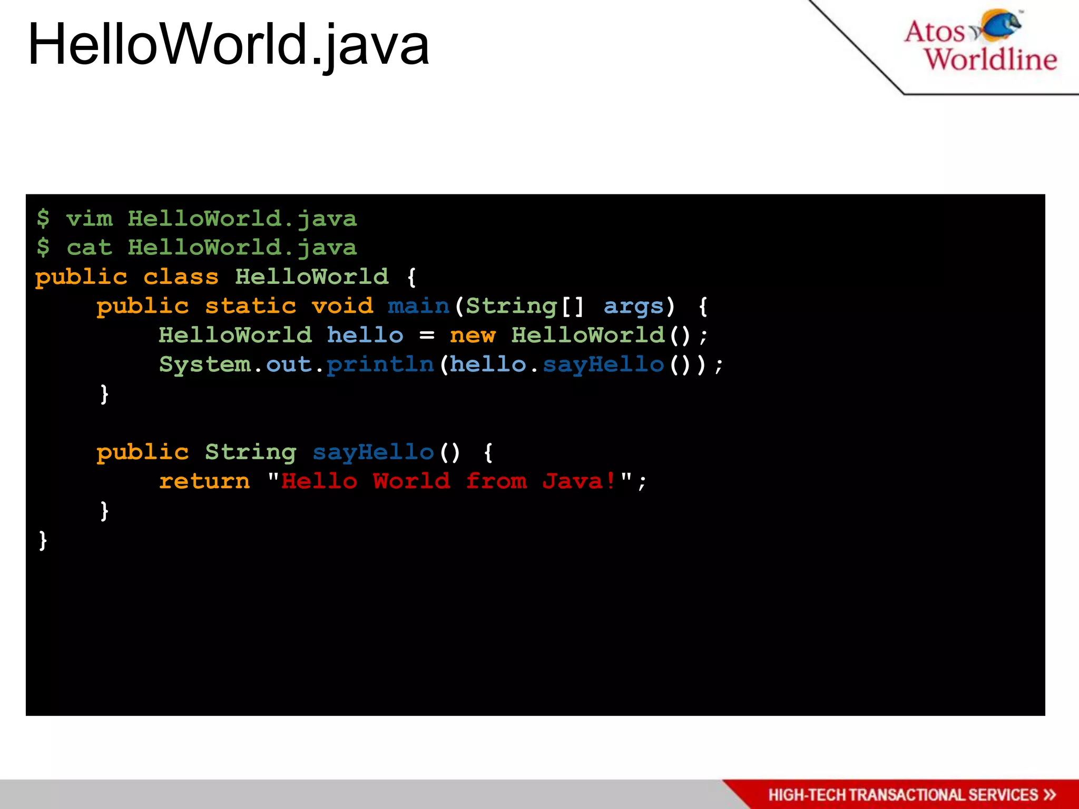The width and height of the screenshot is (1079, 809).
Task: Click the 'hello' variable declaration
Action: [x=365, y=335]
